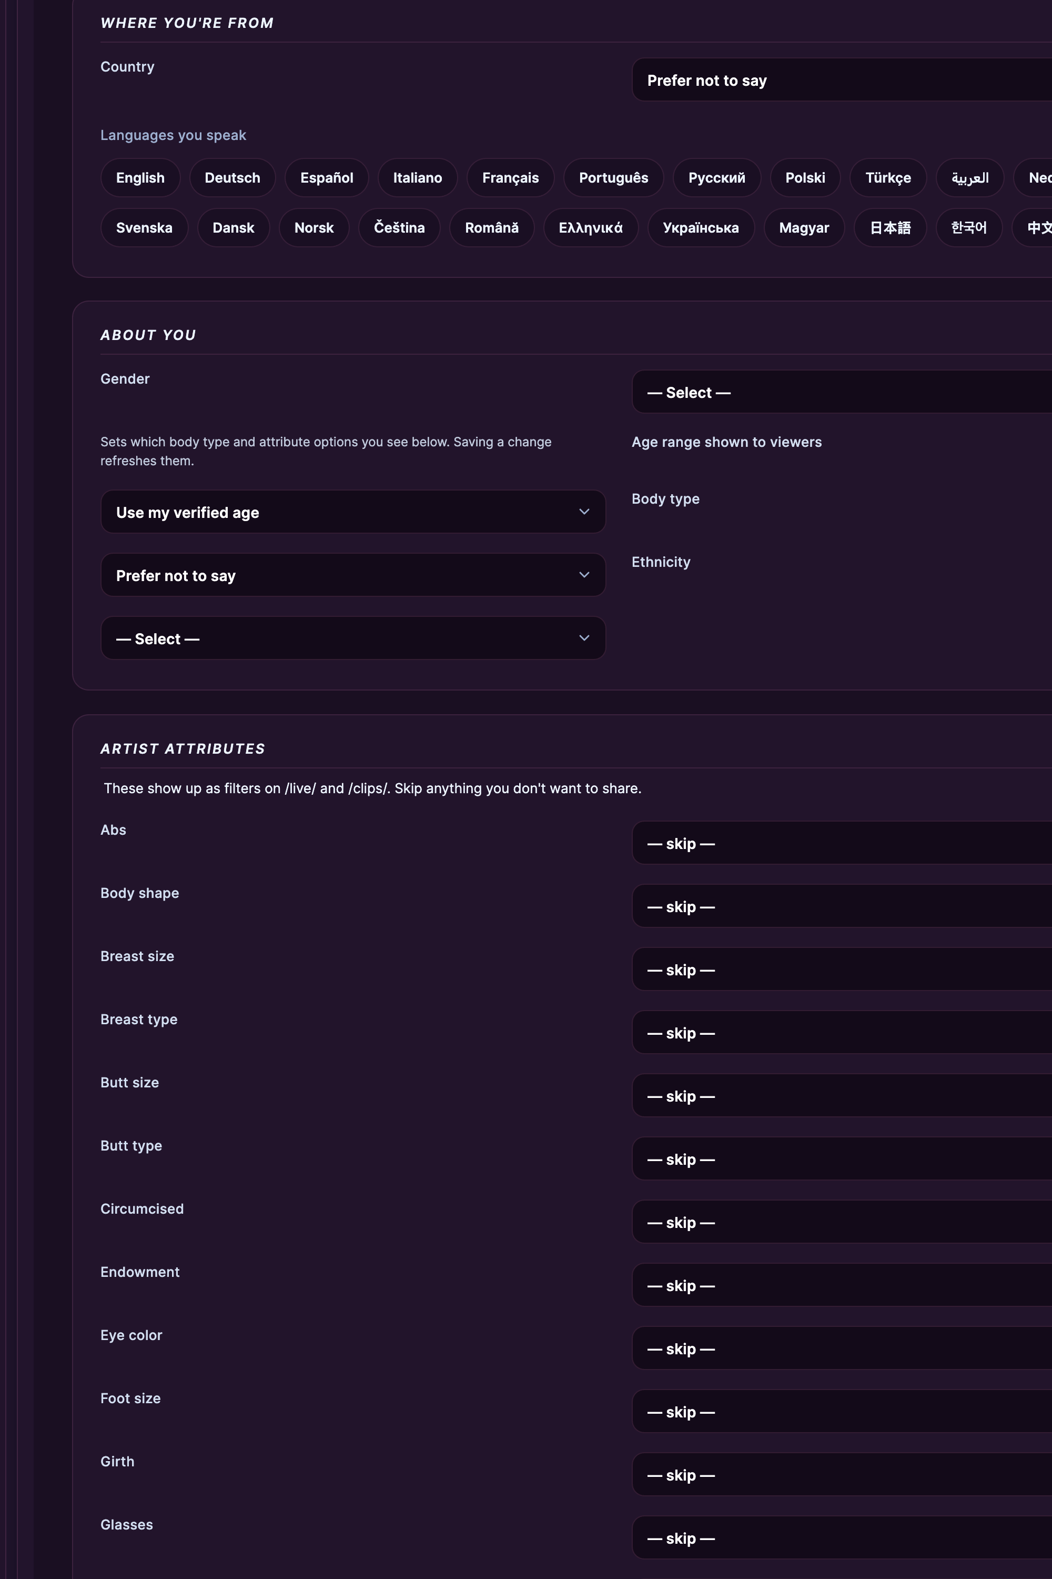Toggle the Polski language chip
1052x1579 pixels.
[805, 178]
